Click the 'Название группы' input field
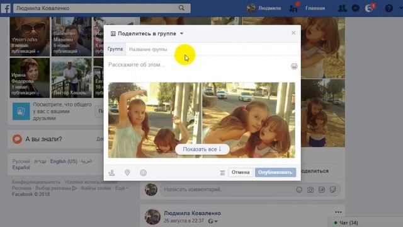 [213, 49]
